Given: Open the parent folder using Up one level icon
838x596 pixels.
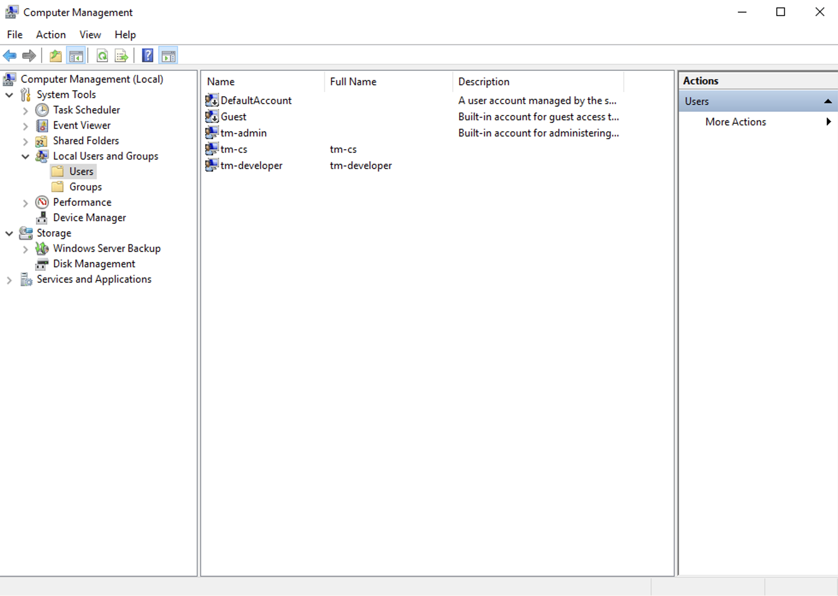Looking at the screenshot, I should tap(55, 56).
